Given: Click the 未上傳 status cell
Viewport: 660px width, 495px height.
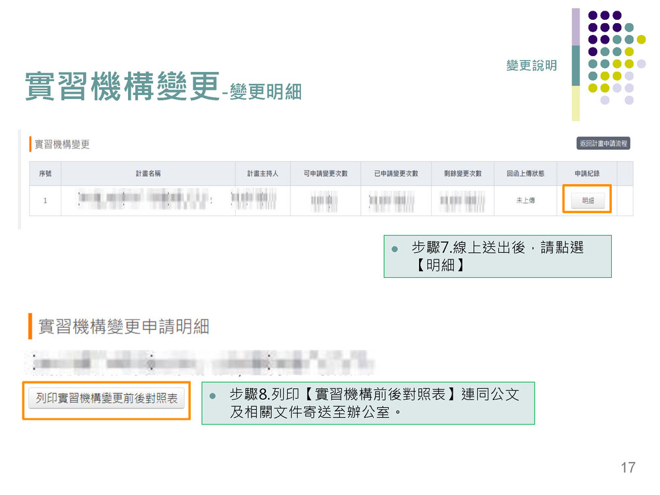Looking at the screenshot, I should 525,201.
